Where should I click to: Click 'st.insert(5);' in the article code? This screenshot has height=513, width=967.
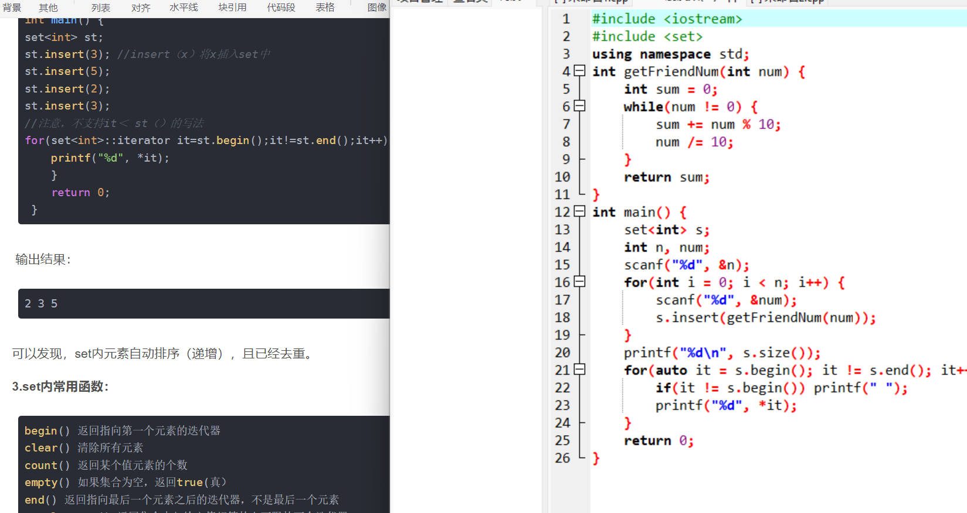tap(67, 71)
